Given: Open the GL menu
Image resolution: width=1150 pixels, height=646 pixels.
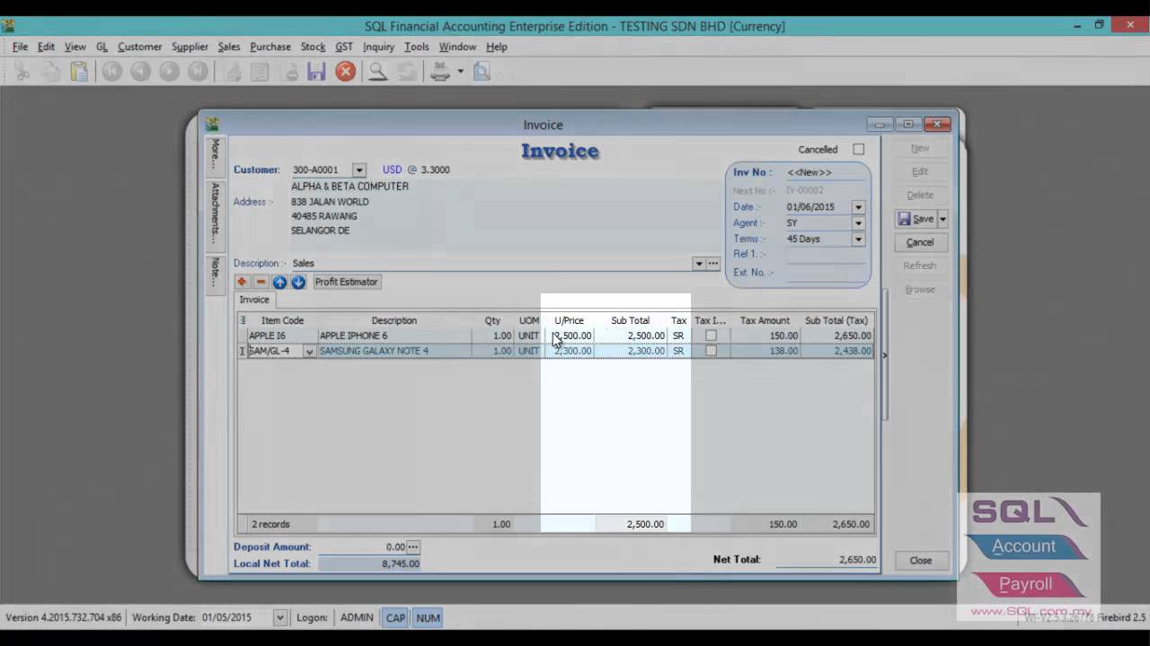Looking at the screenshot, I should coord(102,47).
